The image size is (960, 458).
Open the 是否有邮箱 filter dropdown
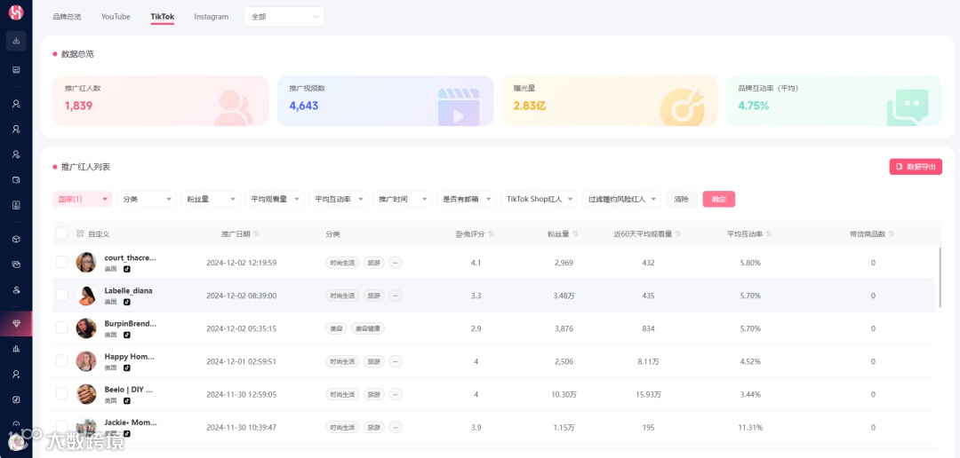point(466,200)
